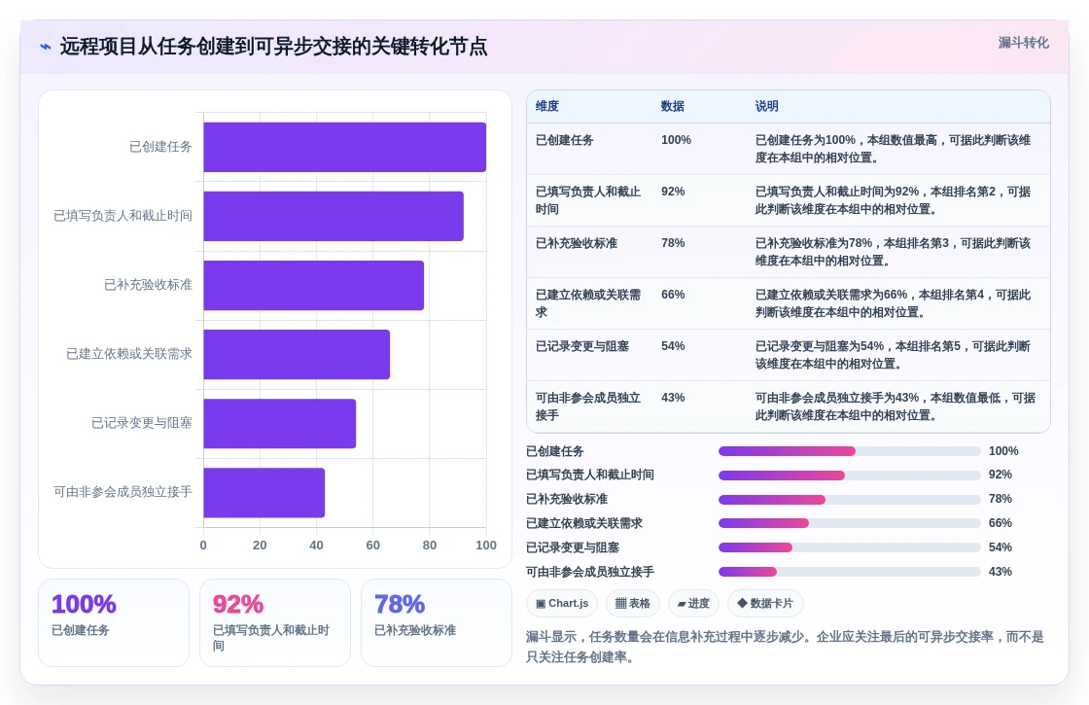Click the 92% cell in the table
This screenshot has width=1089, height=705.
672,192
